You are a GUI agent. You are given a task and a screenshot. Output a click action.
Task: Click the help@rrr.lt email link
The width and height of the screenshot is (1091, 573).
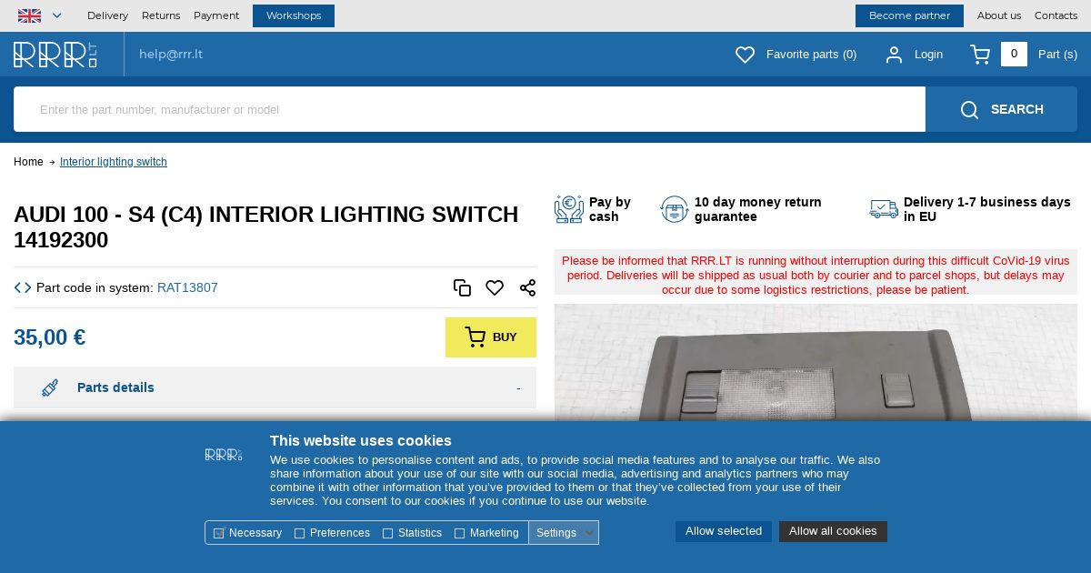(171, 55)
